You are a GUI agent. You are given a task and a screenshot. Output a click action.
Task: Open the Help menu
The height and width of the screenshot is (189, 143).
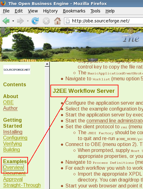click(x=110, y=11)
